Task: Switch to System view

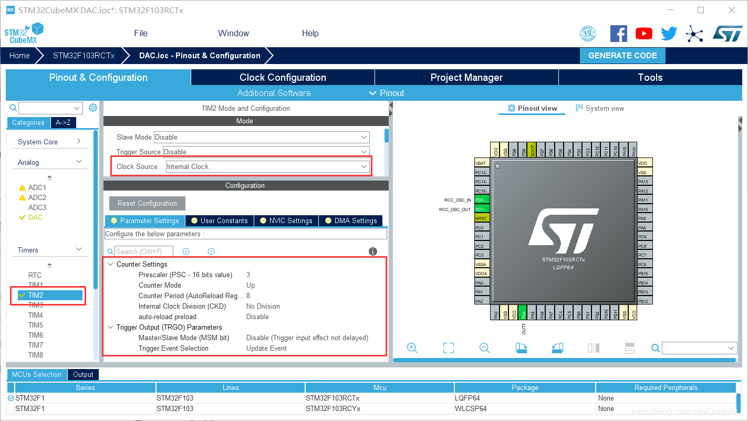Action: (x=600, y=108)
